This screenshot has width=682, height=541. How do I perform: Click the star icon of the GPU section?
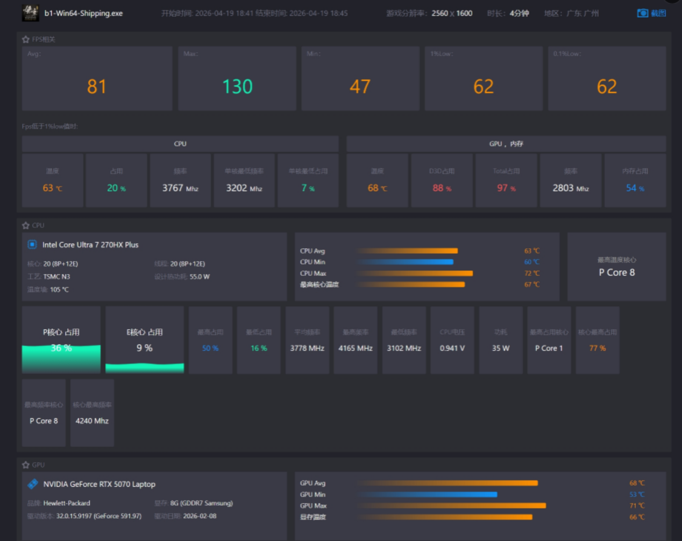point(26,465)
